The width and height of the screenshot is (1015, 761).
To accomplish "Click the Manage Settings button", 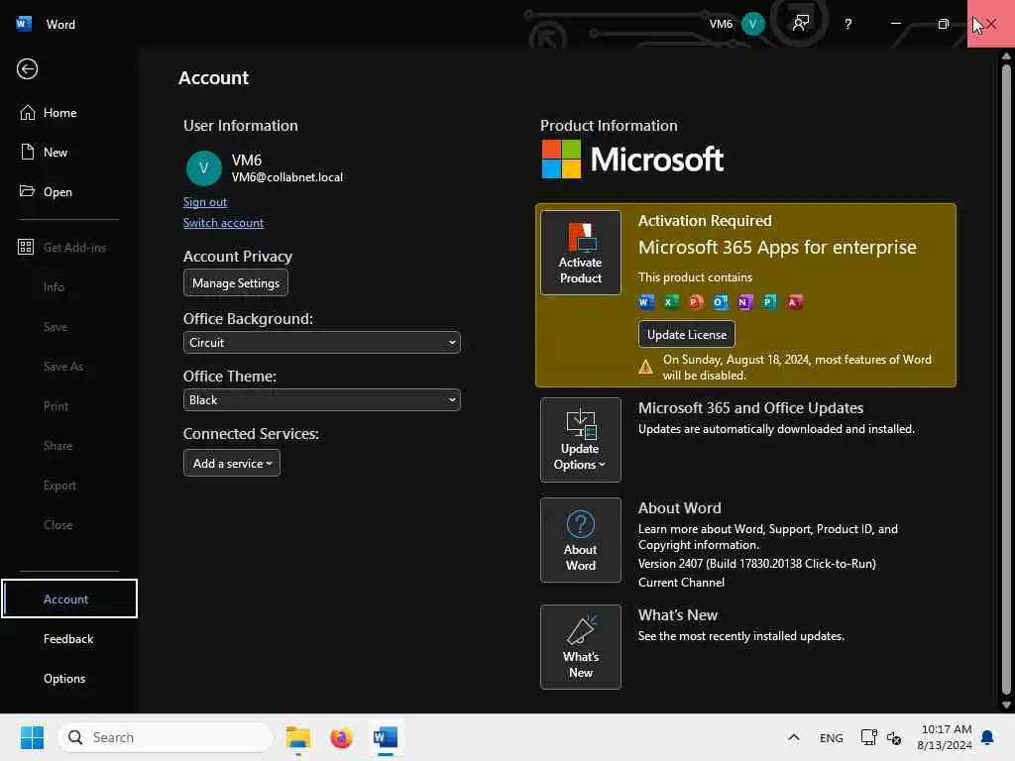I will [236, 282].
